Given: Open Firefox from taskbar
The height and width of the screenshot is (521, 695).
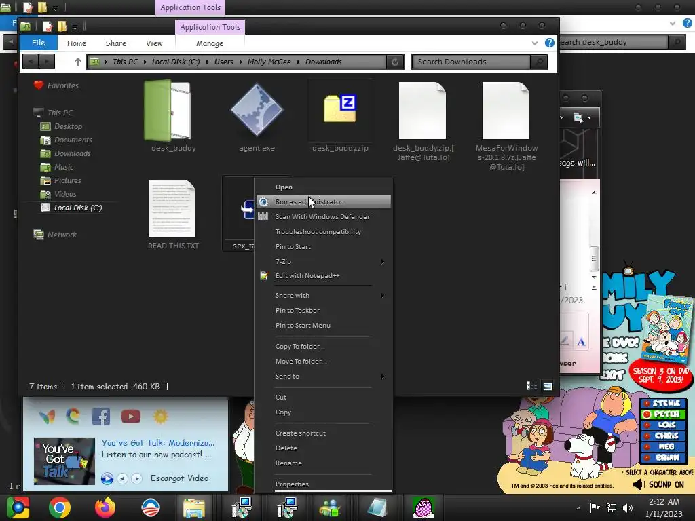Looking at the screenshot, I should 105,507.
